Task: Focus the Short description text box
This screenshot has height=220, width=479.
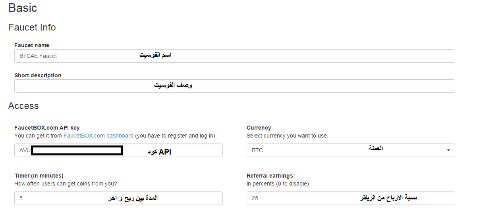Action: 234,86
